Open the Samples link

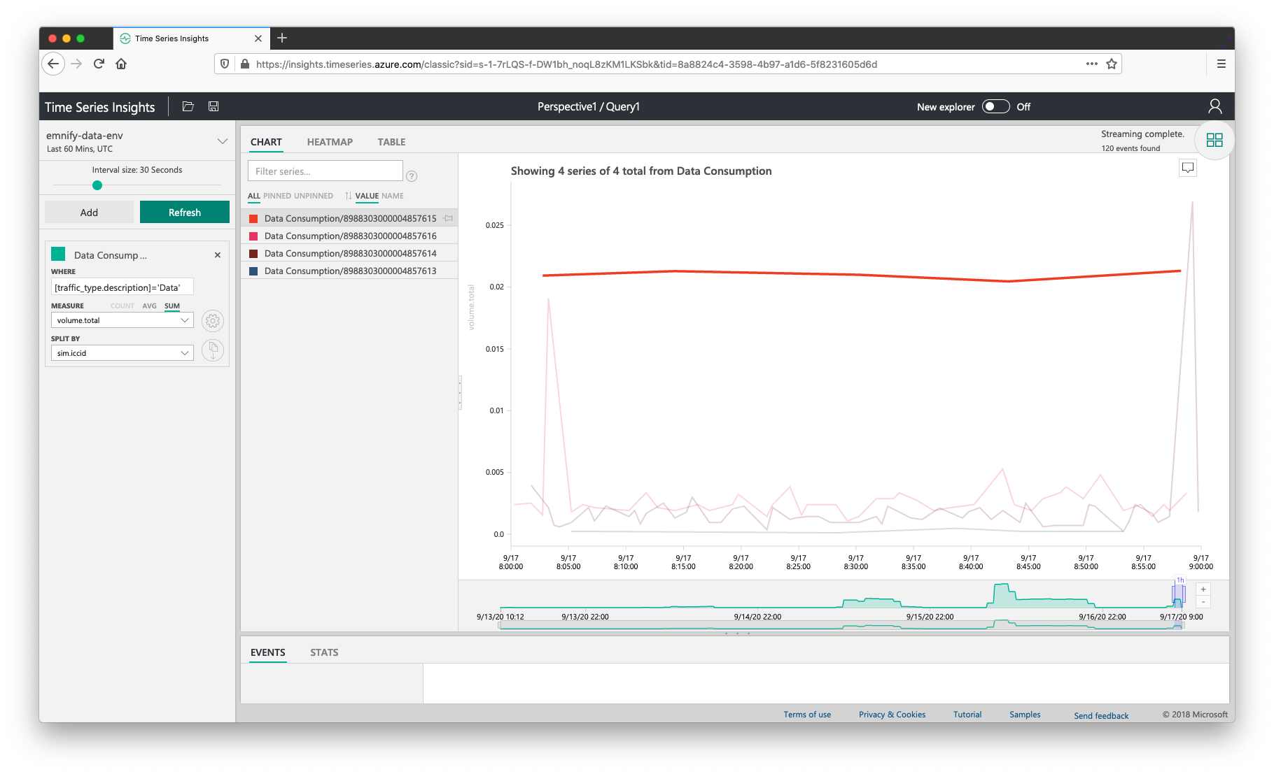1025,715
